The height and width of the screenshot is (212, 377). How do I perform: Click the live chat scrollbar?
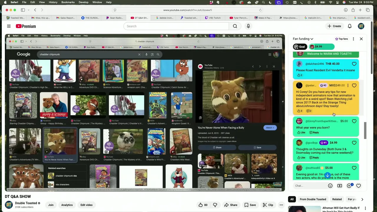click(365, 130)
